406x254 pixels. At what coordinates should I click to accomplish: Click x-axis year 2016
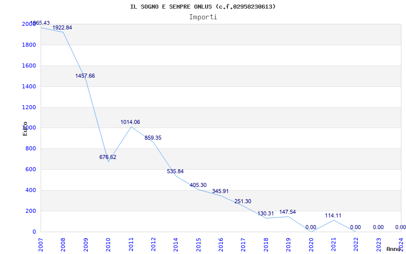[x=221, y=245]
